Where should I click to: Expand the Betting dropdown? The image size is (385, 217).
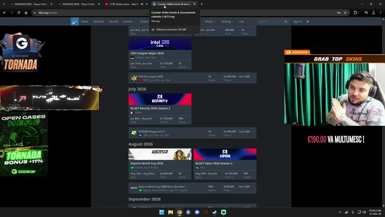click(x=227, y=21)
